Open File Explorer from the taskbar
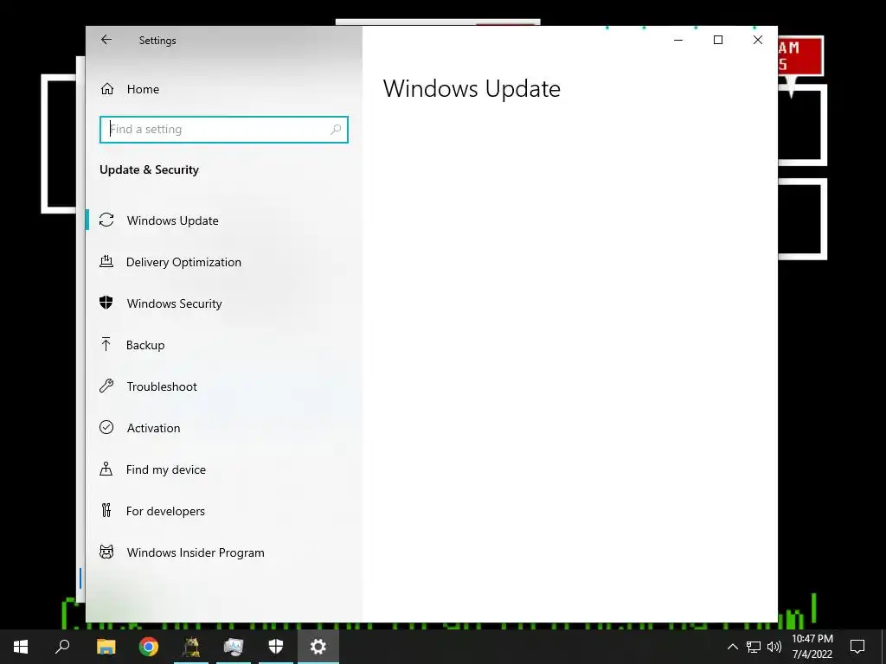The image size is (886, 664). tap(106, 647)
